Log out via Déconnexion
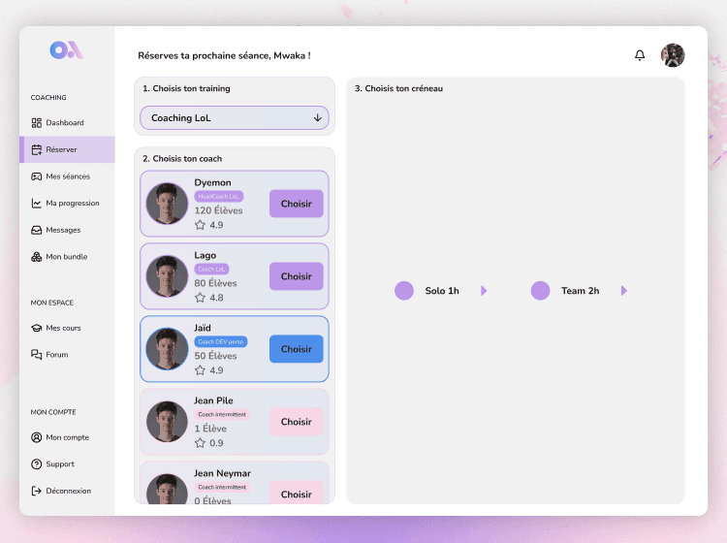 click(x=67, y=491)
